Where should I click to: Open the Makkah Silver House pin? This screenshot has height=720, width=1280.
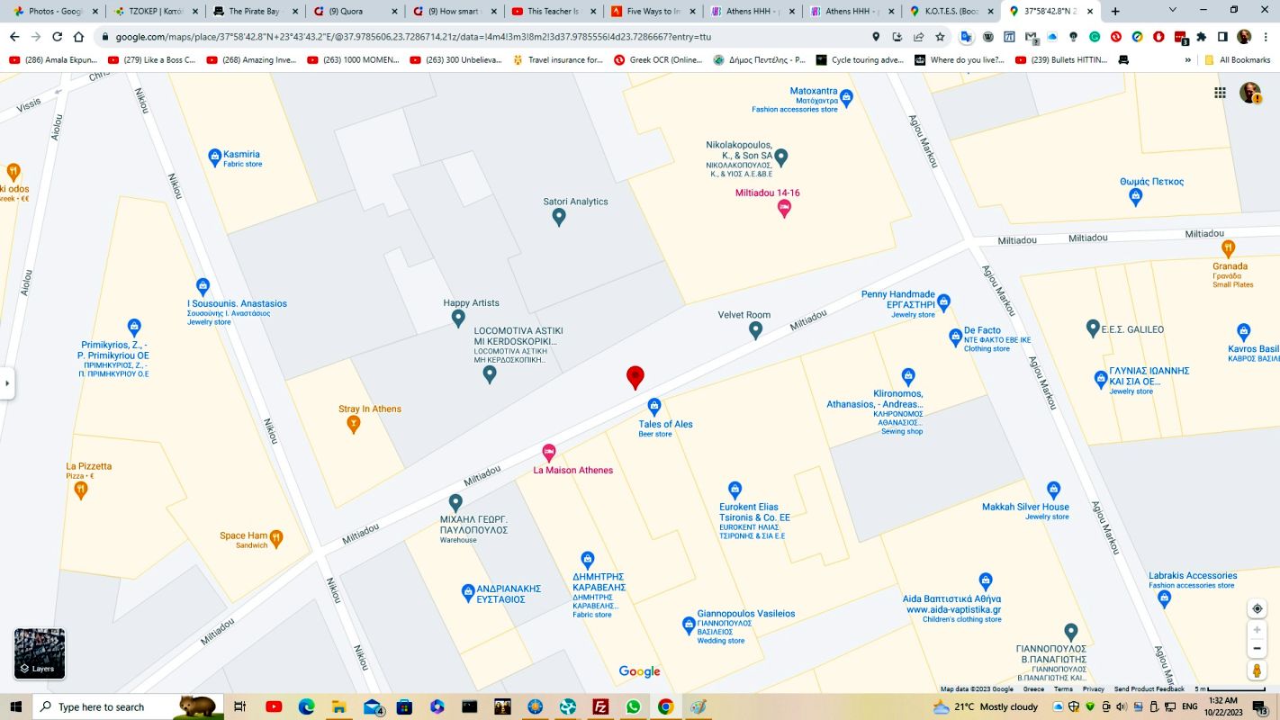point(1054,490)
